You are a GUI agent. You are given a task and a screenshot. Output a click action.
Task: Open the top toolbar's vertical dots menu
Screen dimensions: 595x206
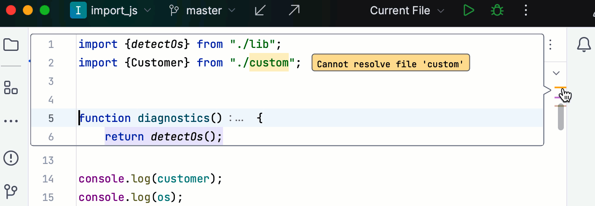pos(525,11)
